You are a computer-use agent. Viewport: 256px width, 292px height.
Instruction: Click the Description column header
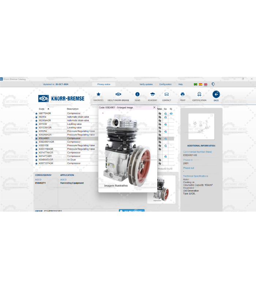point(72,109)
